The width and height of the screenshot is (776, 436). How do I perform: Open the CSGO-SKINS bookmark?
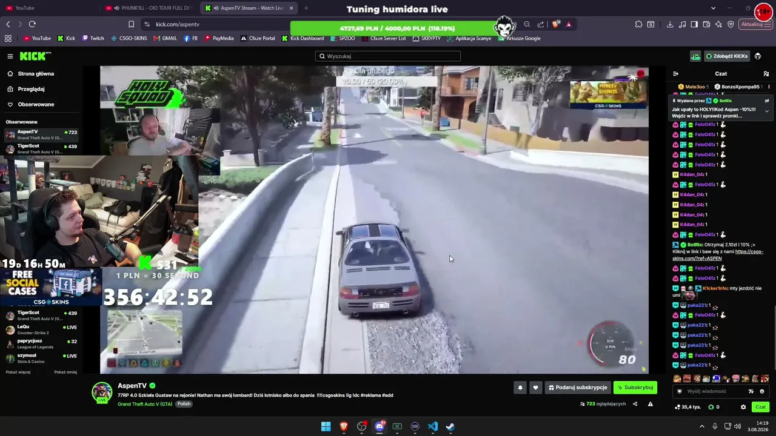(129, 38)
